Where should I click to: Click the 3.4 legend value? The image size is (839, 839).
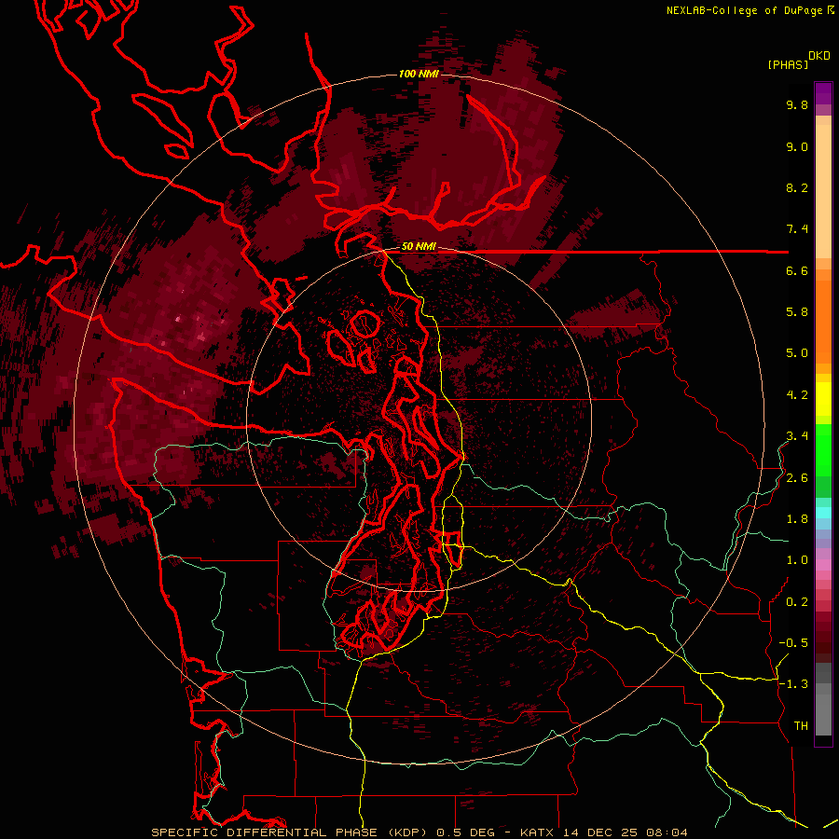(797, 436)
